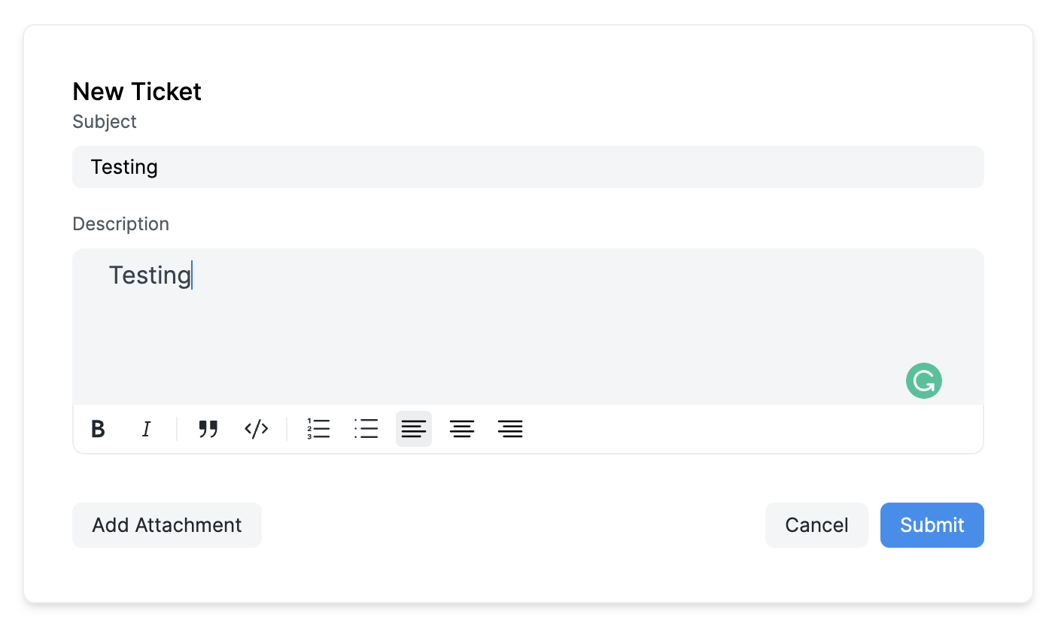Insert a blockquote in the description
1061x626 pixels.
click(x=208, y=429)
